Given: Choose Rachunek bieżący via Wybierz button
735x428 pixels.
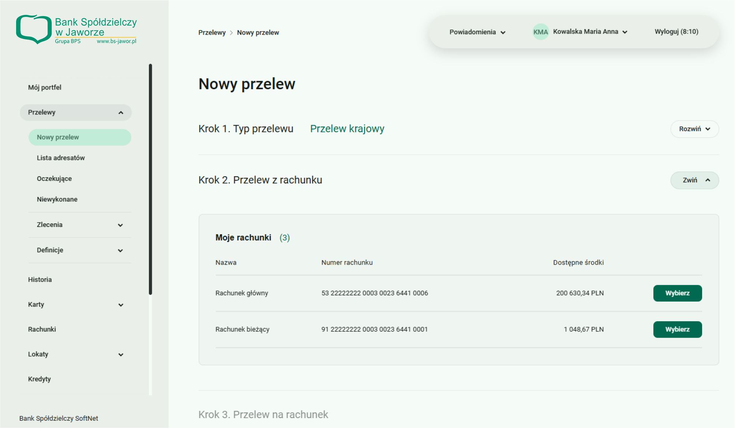Looking at the screenshot, I should coord(677,329).
